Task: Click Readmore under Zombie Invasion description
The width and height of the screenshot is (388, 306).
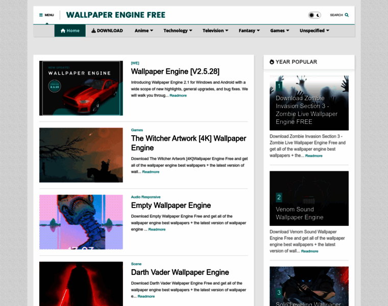Action: click(x=314, y=156)
